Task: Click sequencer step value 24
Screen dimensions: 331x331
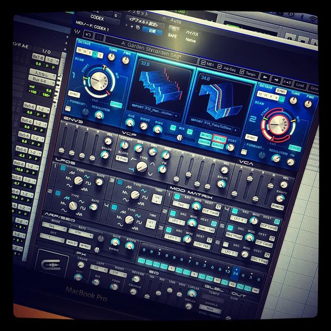Action: (x=235, y=274)
